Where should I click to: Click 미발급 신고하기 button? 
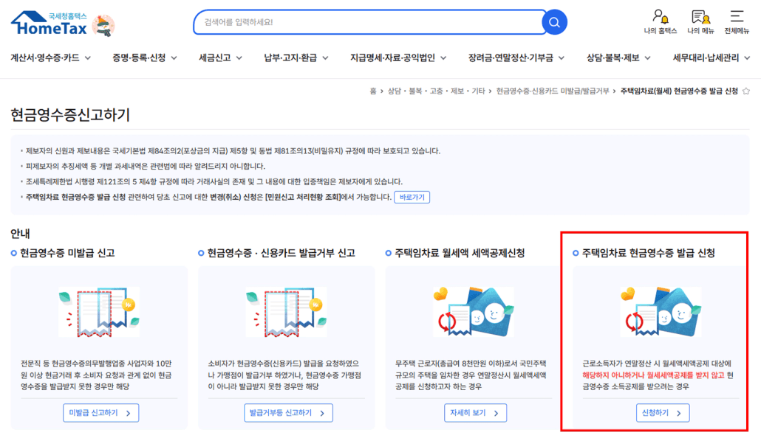tap(100, 413)
